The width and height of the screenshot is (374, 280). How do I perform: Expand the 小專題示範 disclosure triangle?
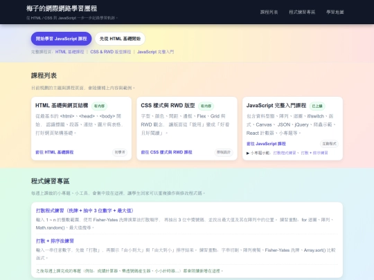click(x=248, y=153)
